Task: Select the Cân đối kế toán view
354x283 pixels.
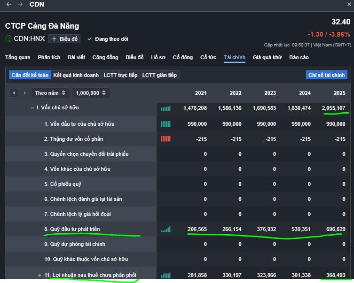Action: click(30, 75)
